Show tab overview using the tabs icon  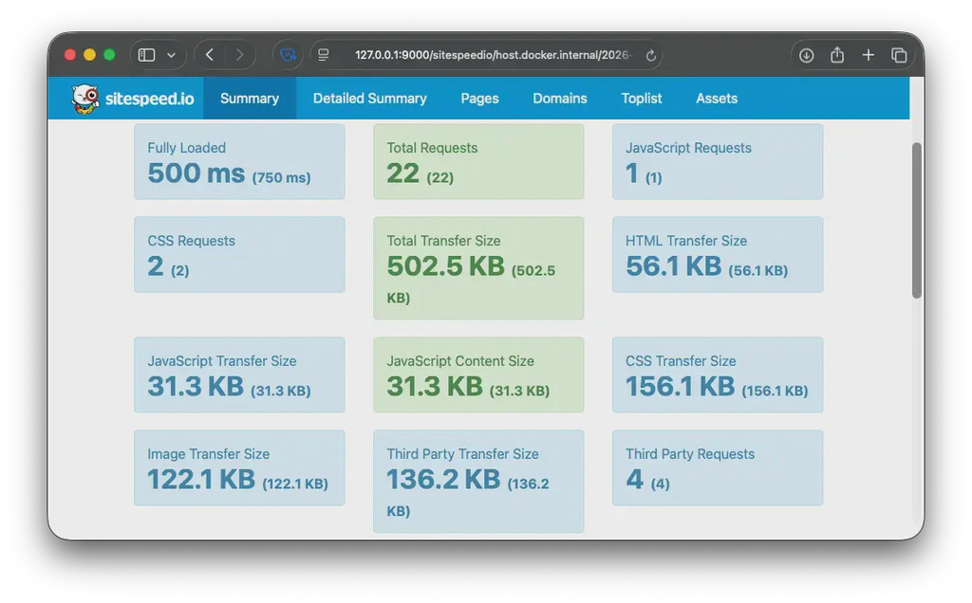coord(898,55)
